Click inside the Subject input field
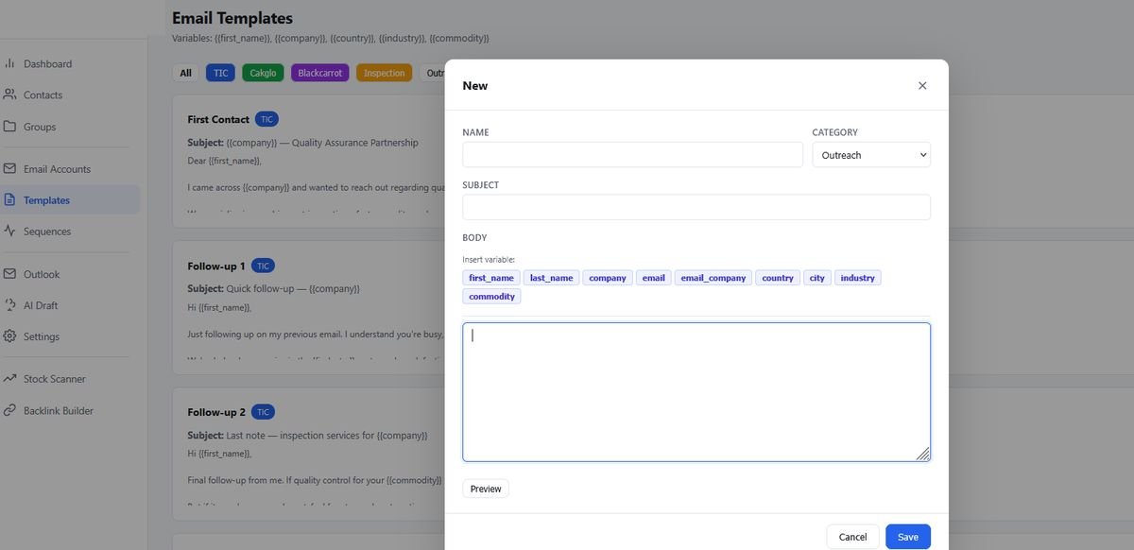The image size is (1134, 550). (696, 208)
